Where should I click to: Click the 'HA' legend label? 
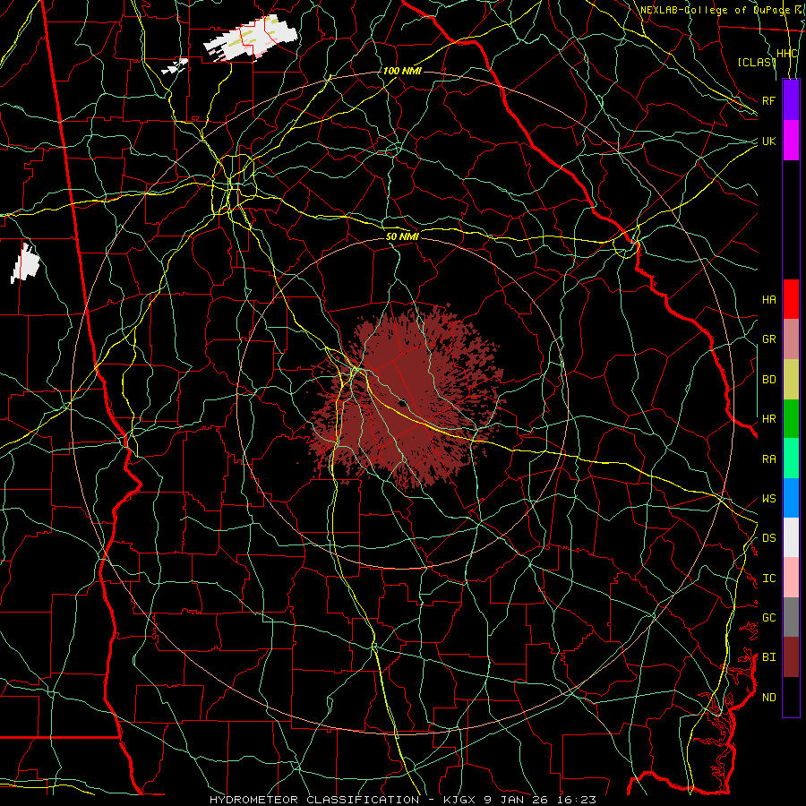768,300
